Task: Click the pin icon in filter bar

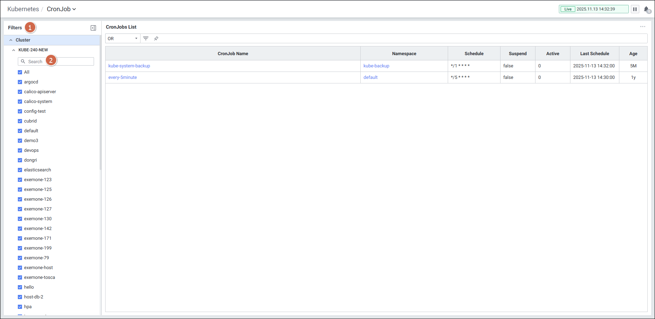Action: coord(156,38)
